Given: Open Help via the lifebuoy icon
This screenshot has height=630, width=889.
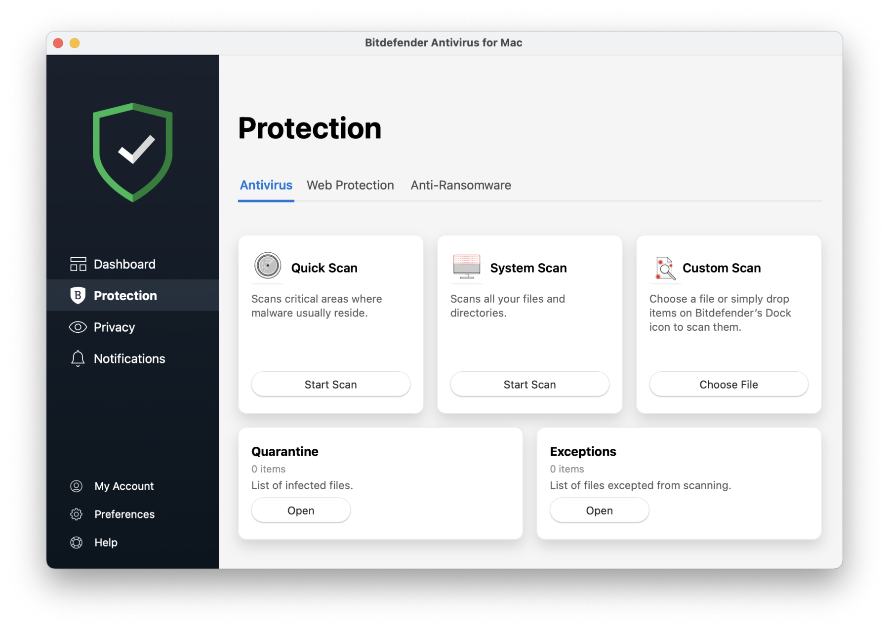Looking at the screenshot, I should tap(77, 542).
